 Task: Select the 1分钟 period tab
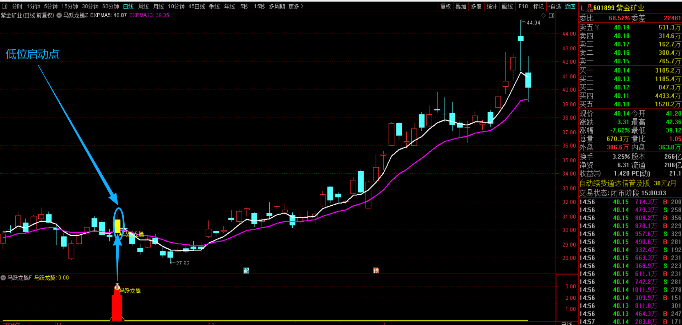[x=33, y=6]
